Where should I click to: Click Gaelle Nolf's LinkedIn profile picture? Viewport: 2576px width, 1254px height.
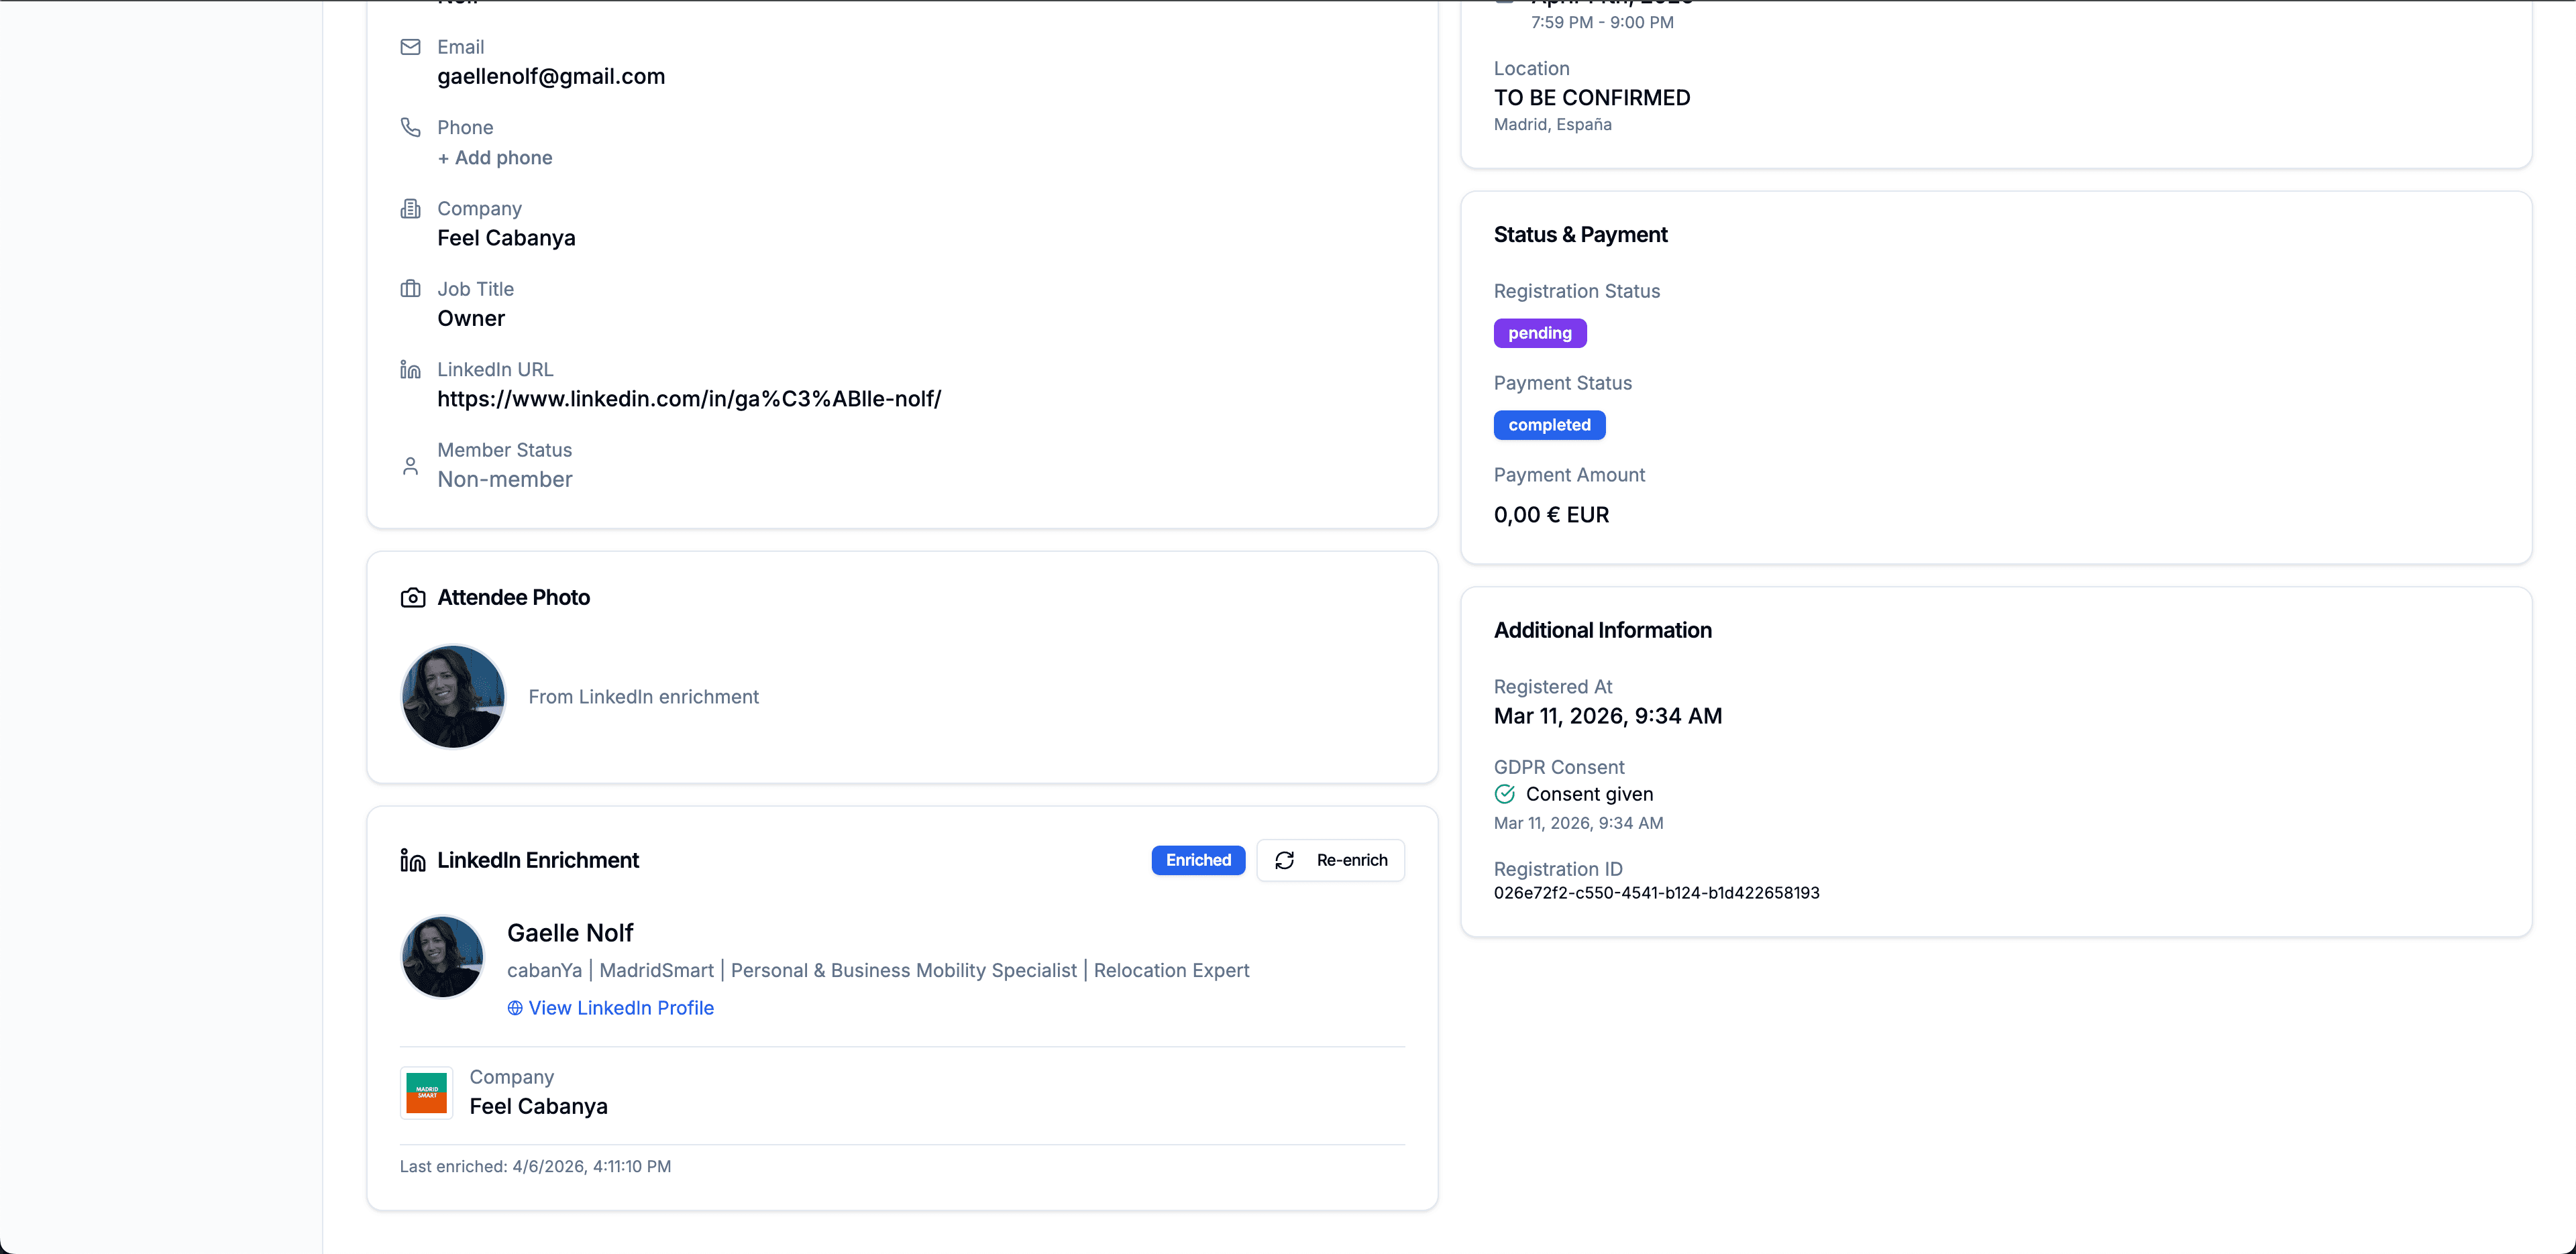(442, 957)
